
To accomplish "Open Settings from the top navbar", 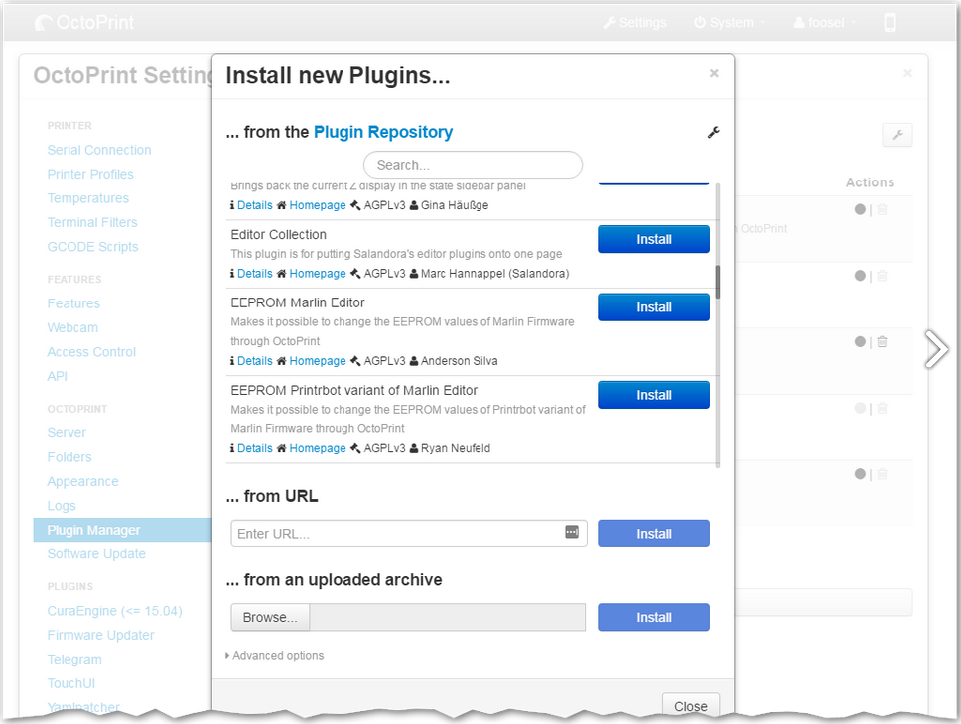I will (x=635, y=23).
